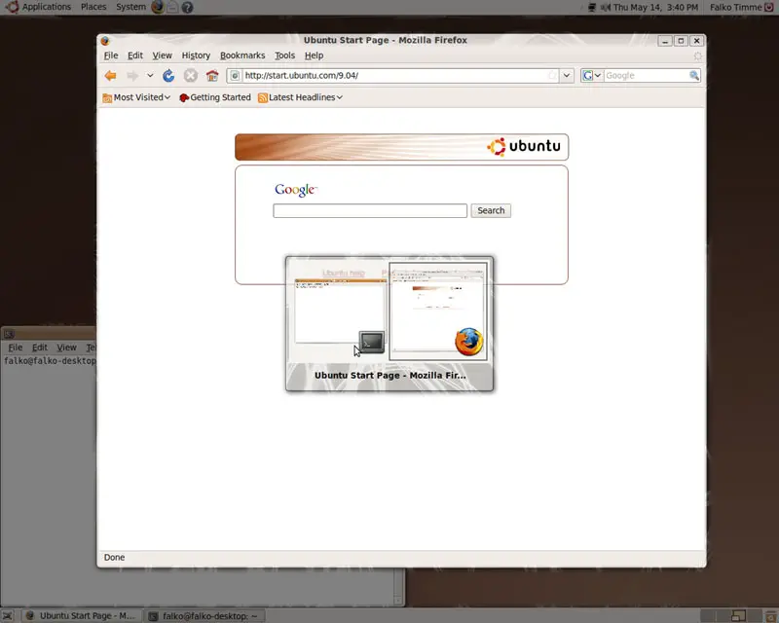Click the Search button on start page

(x=491, y=210)
